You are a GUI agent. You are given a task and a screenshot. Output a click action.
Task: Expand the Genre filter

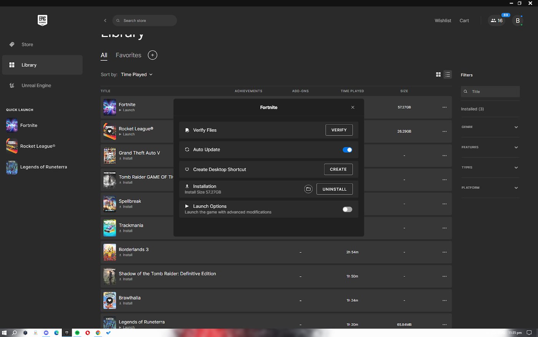click(490, 127)
